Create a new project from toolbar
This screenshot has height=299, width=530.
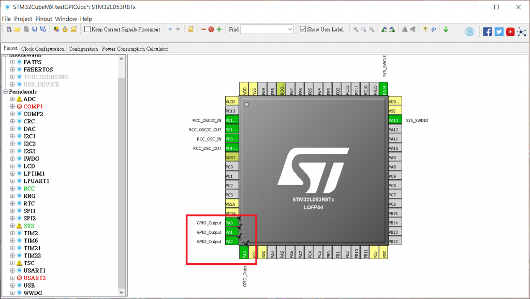[9, 30]
